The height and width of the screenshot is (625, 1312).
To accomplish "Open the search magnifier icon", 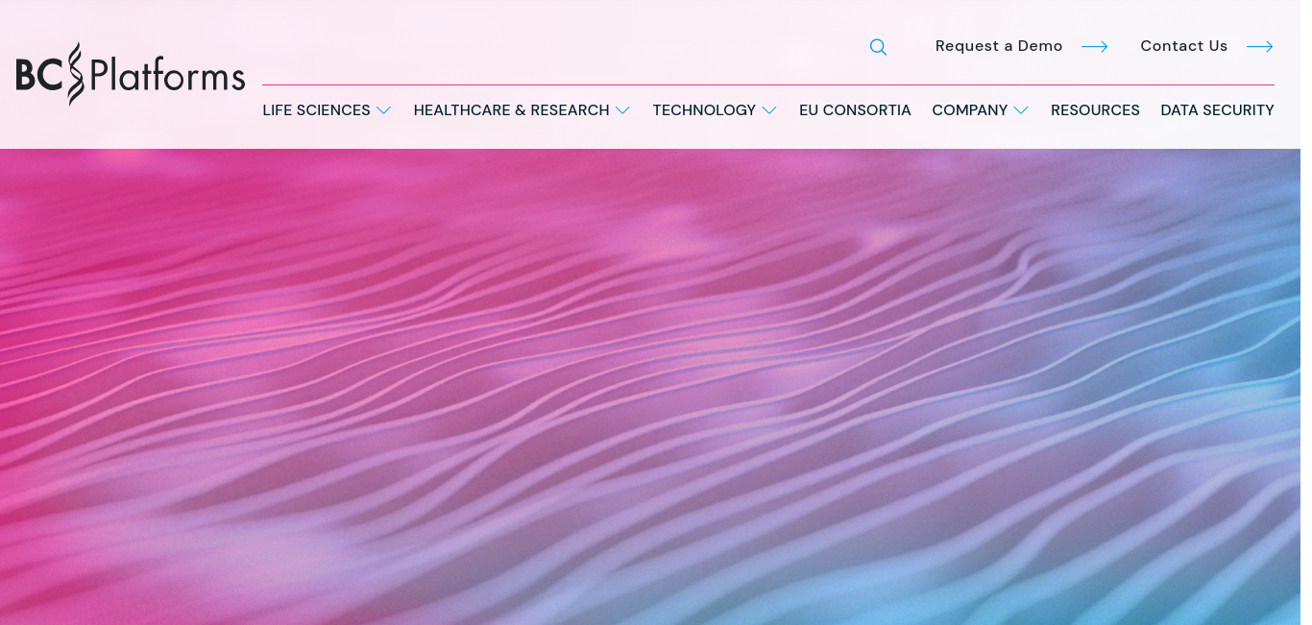I will coord(878,47).
